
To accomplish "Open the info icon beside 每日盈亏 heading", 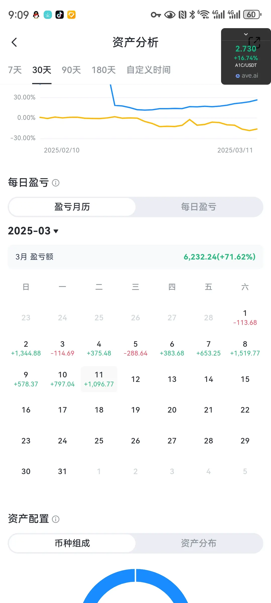I will [56, 183].
